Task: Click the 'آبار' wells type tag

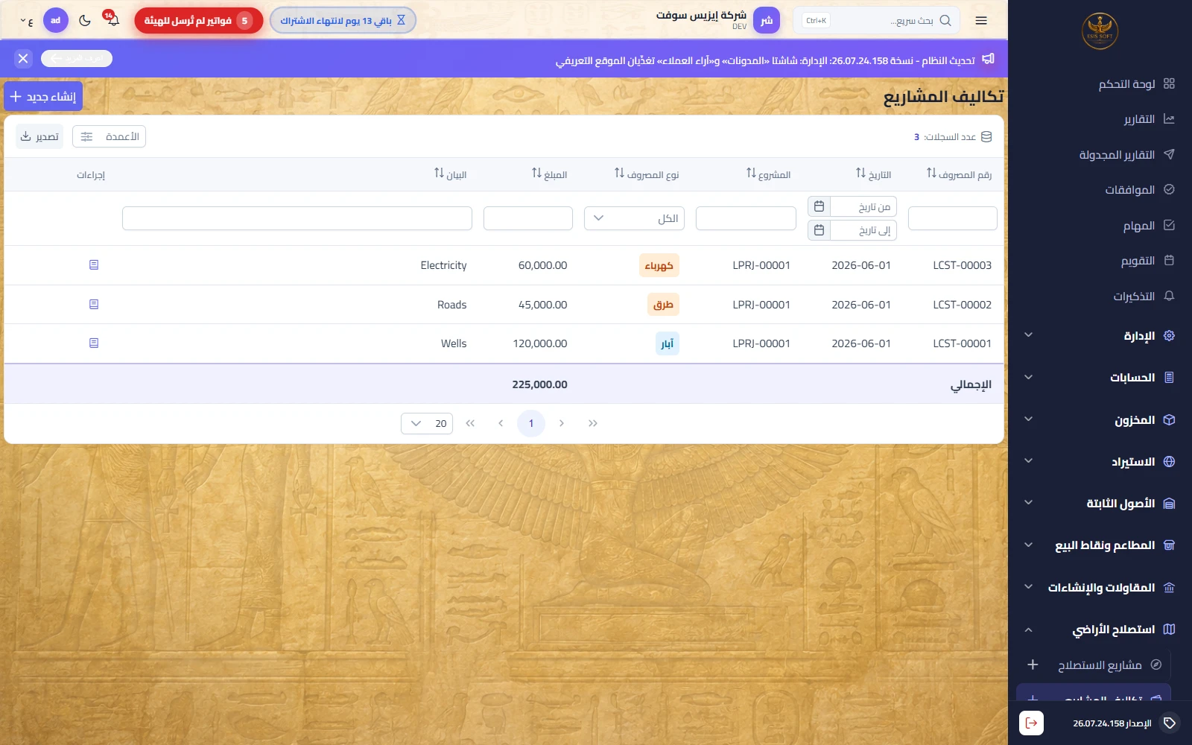Action: tap(668, 343)
